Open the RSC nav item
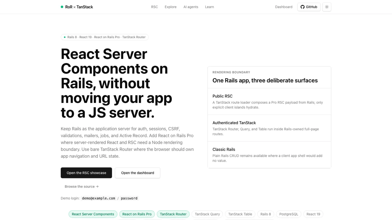 155,7
